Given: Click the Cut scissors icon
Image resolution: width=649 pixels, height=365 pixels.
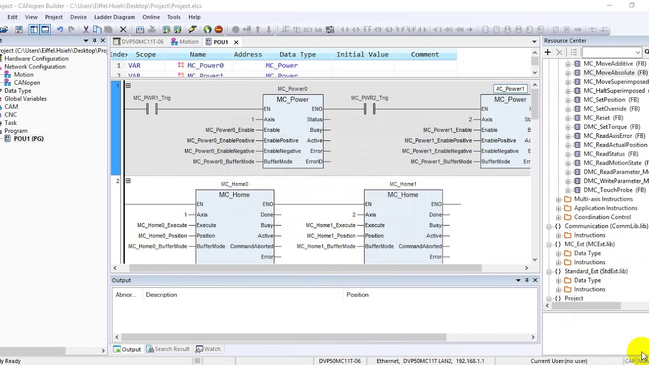Looking at the screenshot, I should (86, 29).
